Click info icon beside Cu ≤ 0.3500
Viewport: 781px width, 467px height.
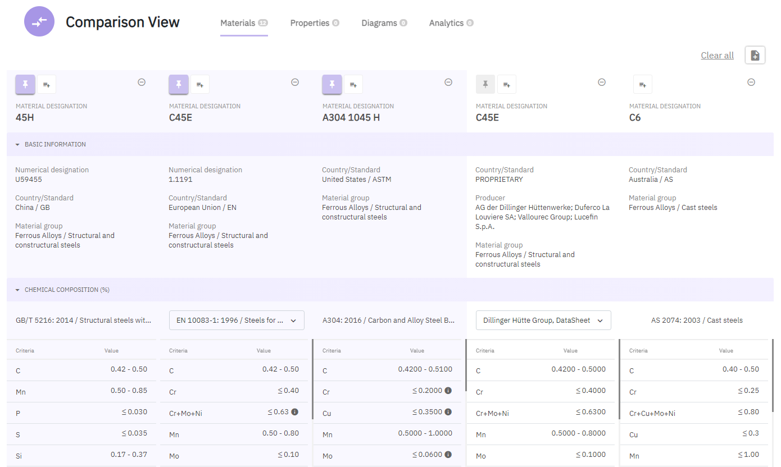(448, 412)
